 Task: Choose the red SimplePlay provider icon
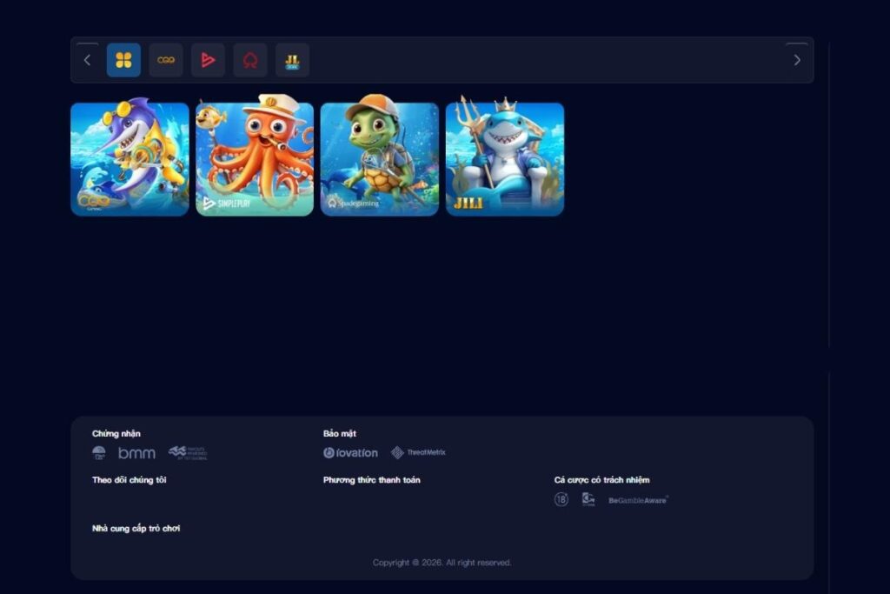tap(208, 60)
